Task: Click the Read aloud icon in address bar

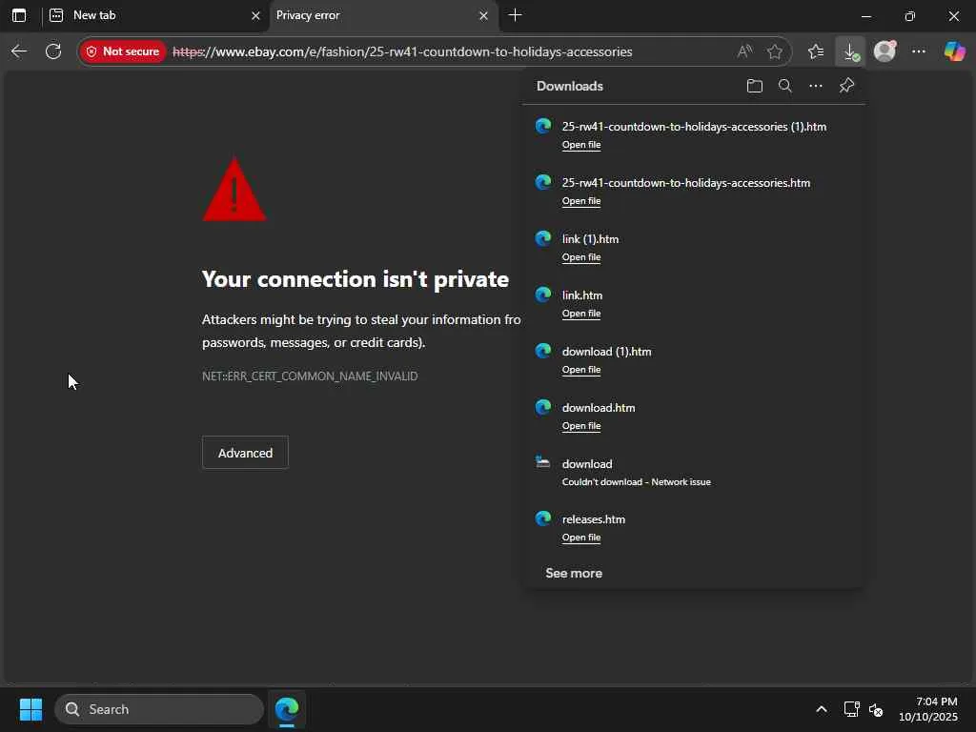Action: pyautogui.click(x=744, y=51)
